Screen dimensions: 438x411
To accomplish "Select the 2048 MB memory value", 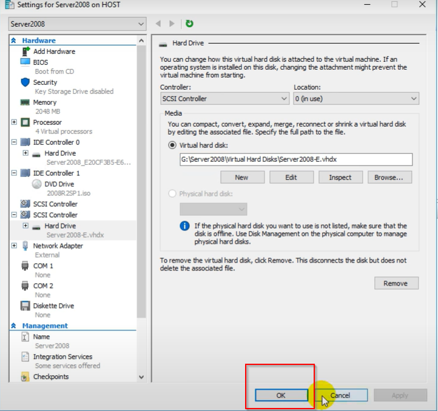I will pos(48,112).
